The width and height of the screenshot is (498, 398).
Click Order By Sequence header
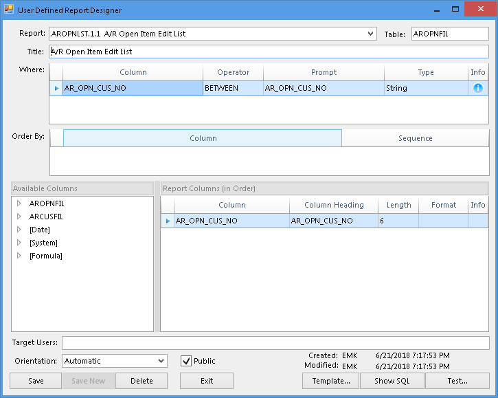[416, 138]
